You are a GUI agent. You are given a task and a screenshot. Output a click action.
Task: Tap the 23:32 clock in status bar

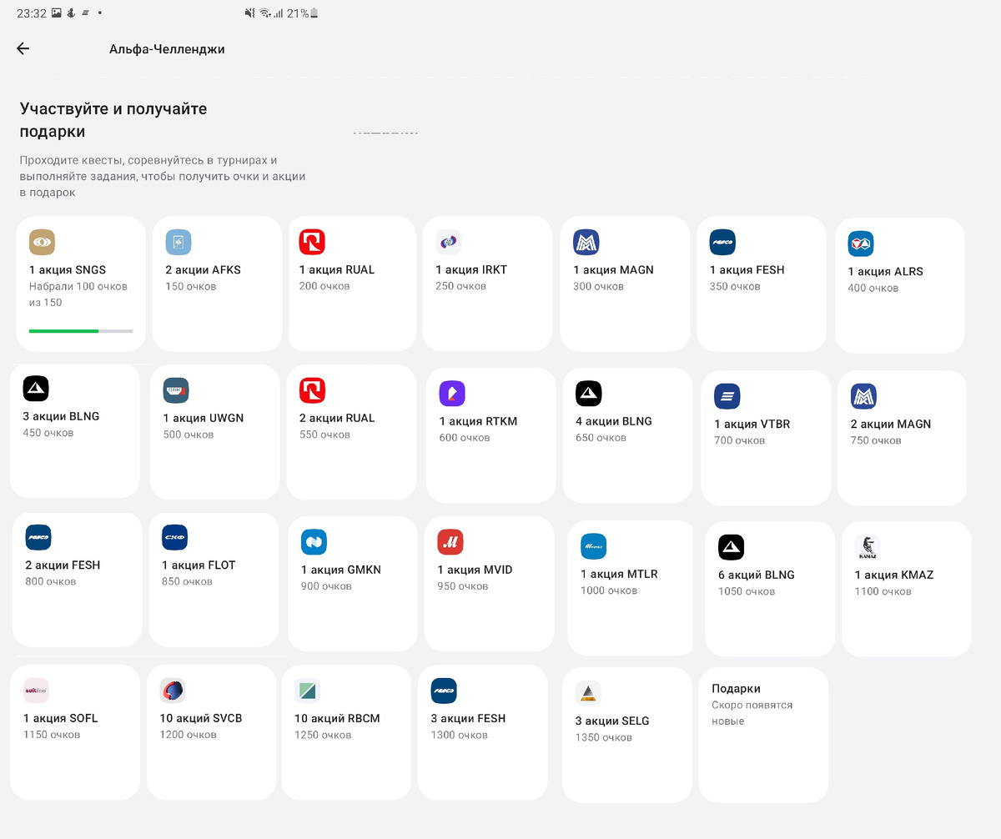pos(31,13)
